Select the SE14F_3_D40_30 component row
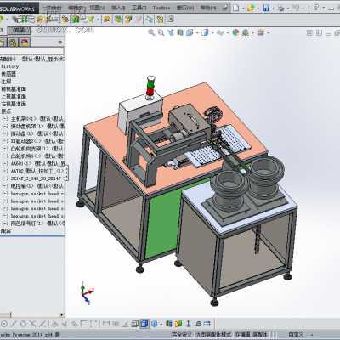This screenshot has height=340, width=340. [33, 178]
